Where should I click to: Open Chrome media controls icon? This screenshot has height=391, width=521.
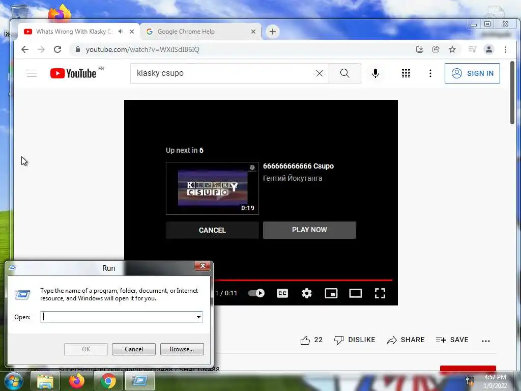pyautogui.click(x=472, y=49)
